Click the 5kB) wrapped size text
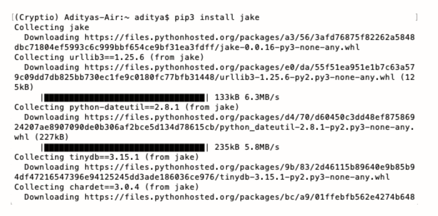438x216 pixels. 24,87
